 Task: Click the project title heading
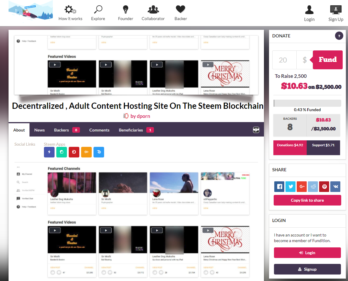pyautogui.click(x=138, y=106)
